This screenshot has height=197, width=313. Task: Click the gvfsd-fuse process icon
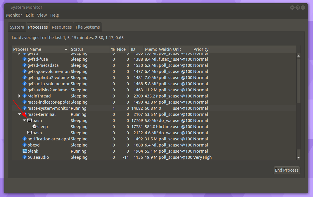[25, 59]
